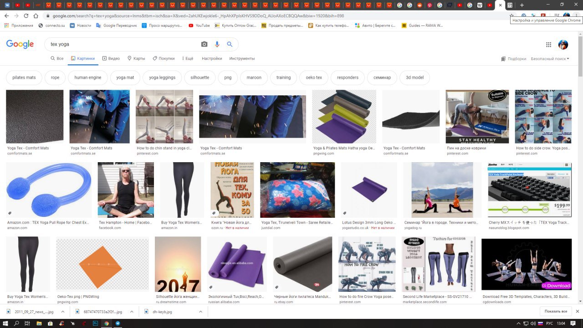Open the Windows Start menu
The height and width of the screenshot is (328, 583).
click(5, 323)
